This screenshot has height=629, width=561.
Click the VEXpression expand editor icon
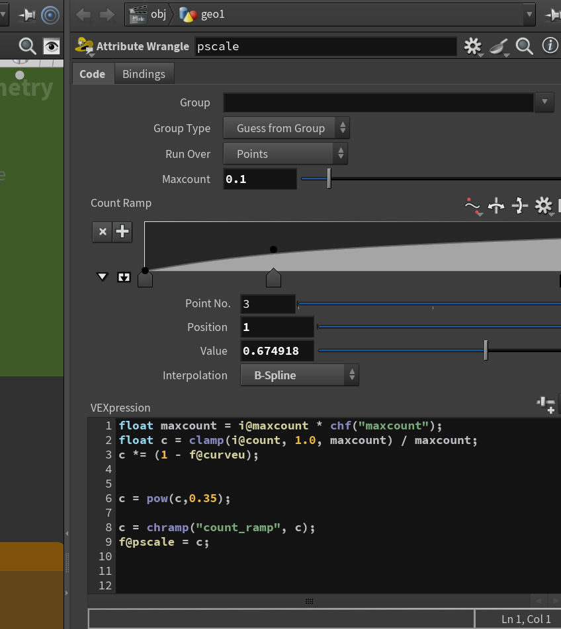coord(546,404)
